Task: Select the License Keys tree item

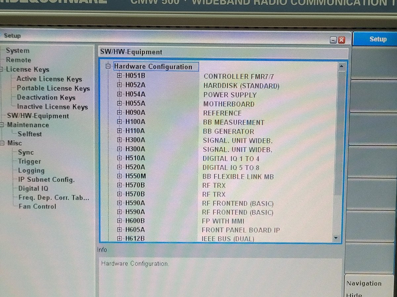Action: tap(27, 70)
